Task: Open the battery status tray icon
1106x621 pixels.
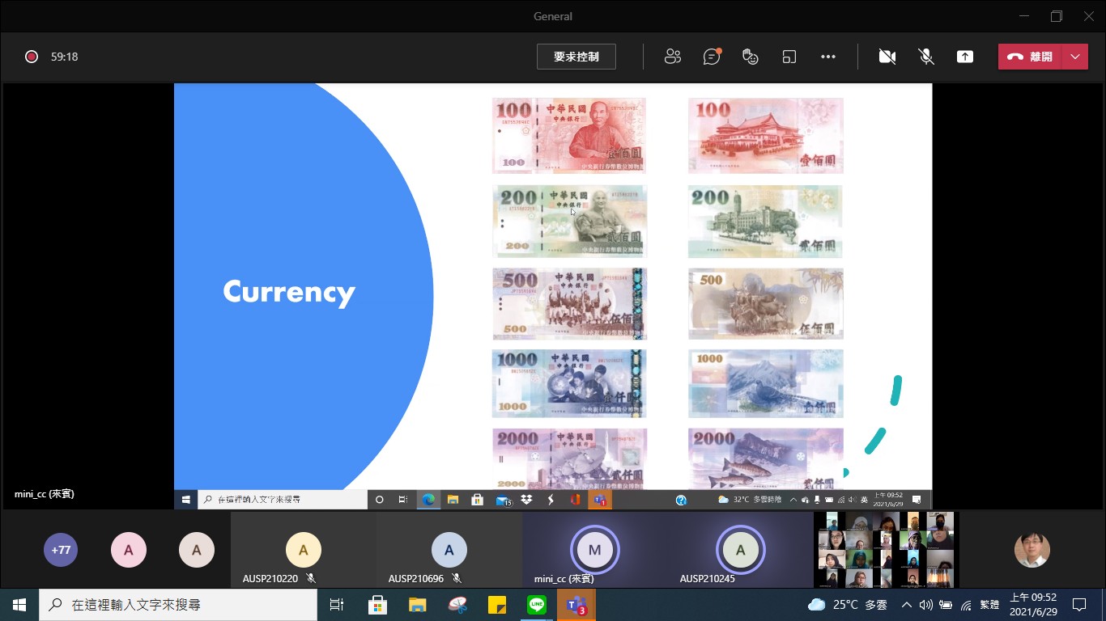Action: pos(946,604)
